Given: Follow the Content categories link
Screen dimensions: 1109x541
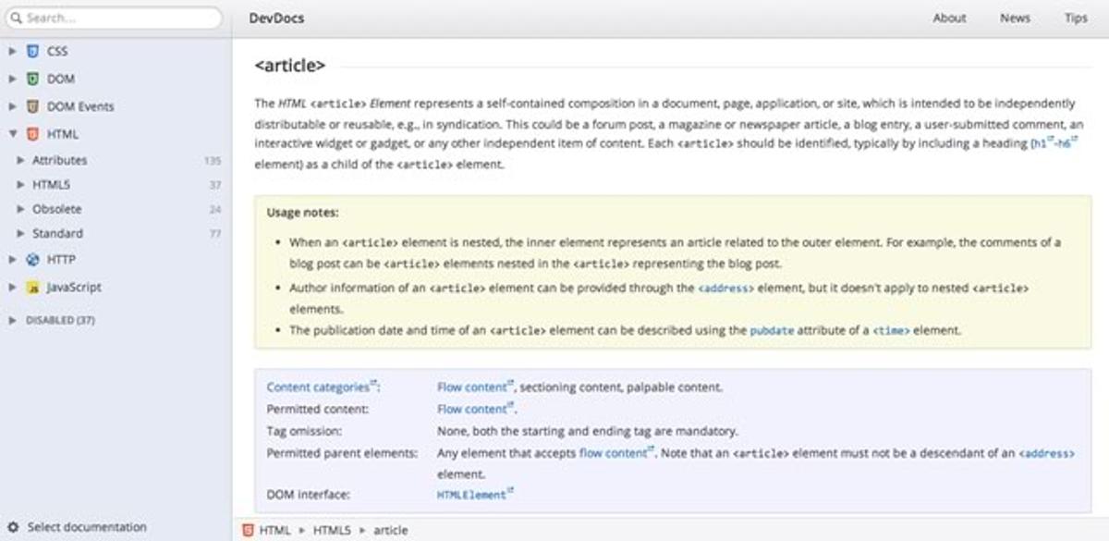Looking at the screenshot, I should click(x=318, y=387).
